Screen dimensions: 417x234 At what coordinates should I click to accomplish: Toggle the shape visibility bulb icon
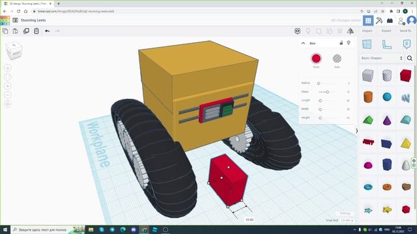coord(349,43)
